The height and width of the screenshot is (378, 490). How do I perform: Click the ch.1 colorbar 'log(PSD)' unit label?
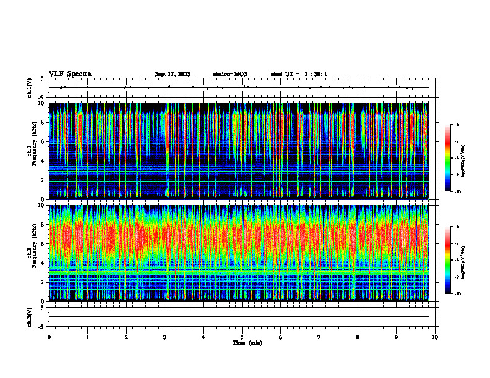pos(464,161)
